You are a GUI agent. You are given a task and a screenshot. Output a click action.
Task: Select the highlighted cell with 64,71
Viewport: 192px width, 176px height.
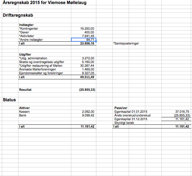pos(84,40)
